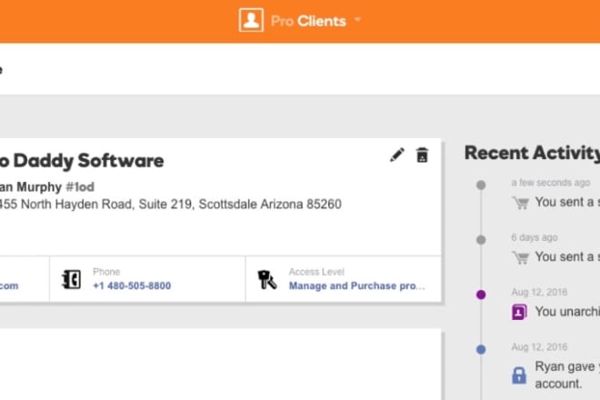Click the North Hayden Road address text
Screen dimensions: 600x400
pyautogui.click(x=171, y=204)
